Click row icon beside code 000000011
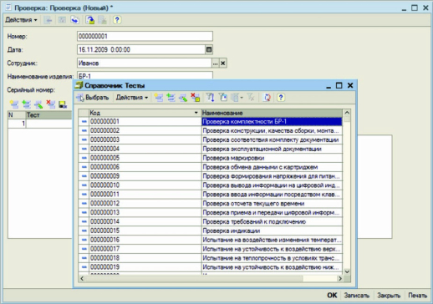The image size is (433, 304). click(x=84, y=195)
